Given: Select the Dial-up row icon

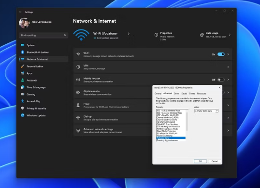Looking at the screenshot, I should tap(78, 118).
